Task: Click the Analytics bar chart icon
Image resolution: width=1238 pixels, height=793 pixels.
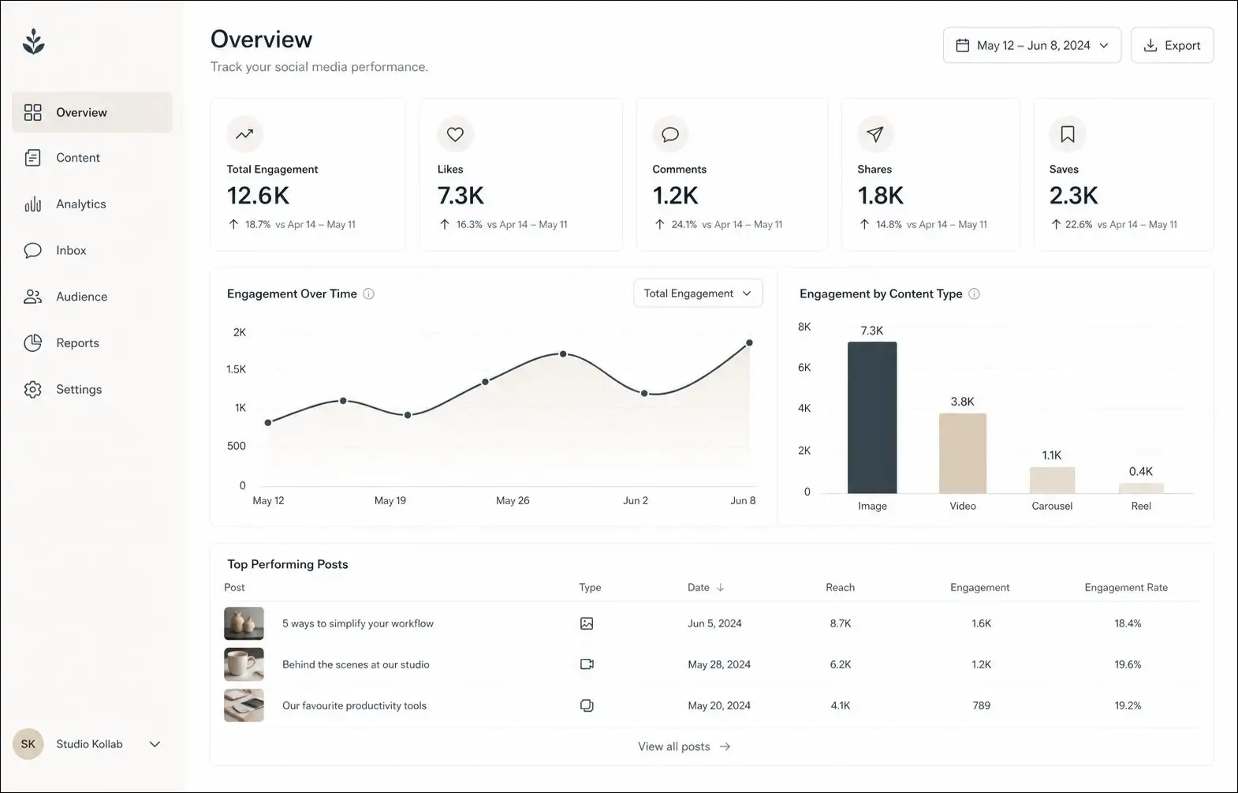Action: click(x=32, y=204)
